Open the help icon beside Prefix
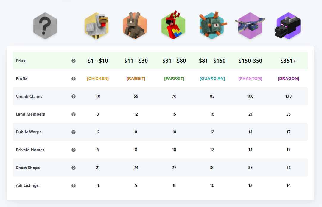The image size is (322, 207). coord(74,79)
